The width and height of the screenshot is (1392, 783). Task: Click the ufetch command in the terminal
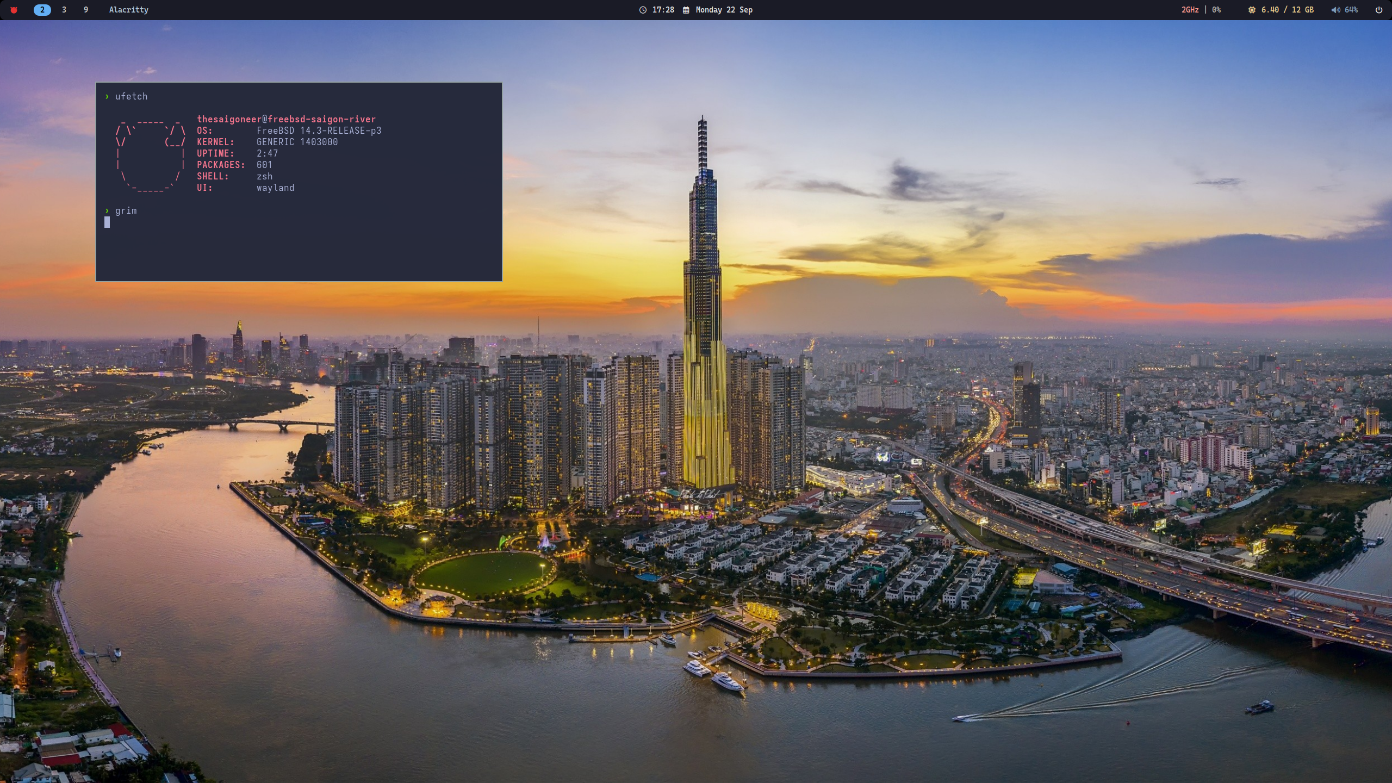pyautogui.click(x=131, y=96)
